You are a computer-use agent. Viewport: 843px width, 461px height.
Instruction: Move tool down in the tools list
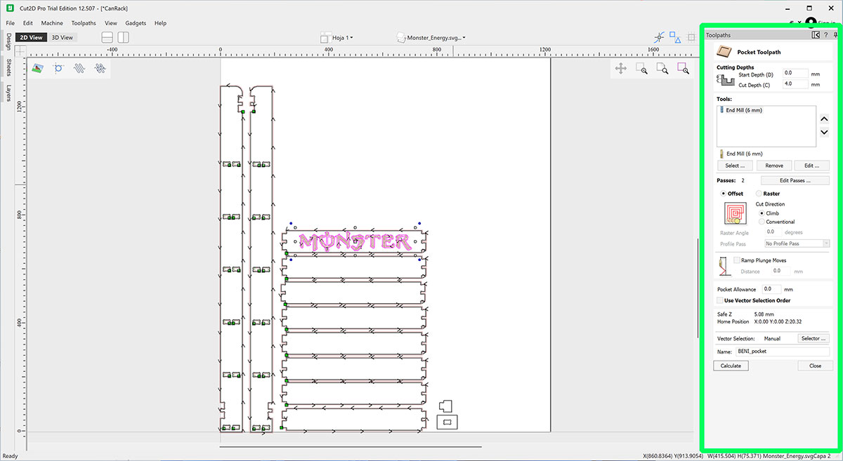[x=825, y=133]
